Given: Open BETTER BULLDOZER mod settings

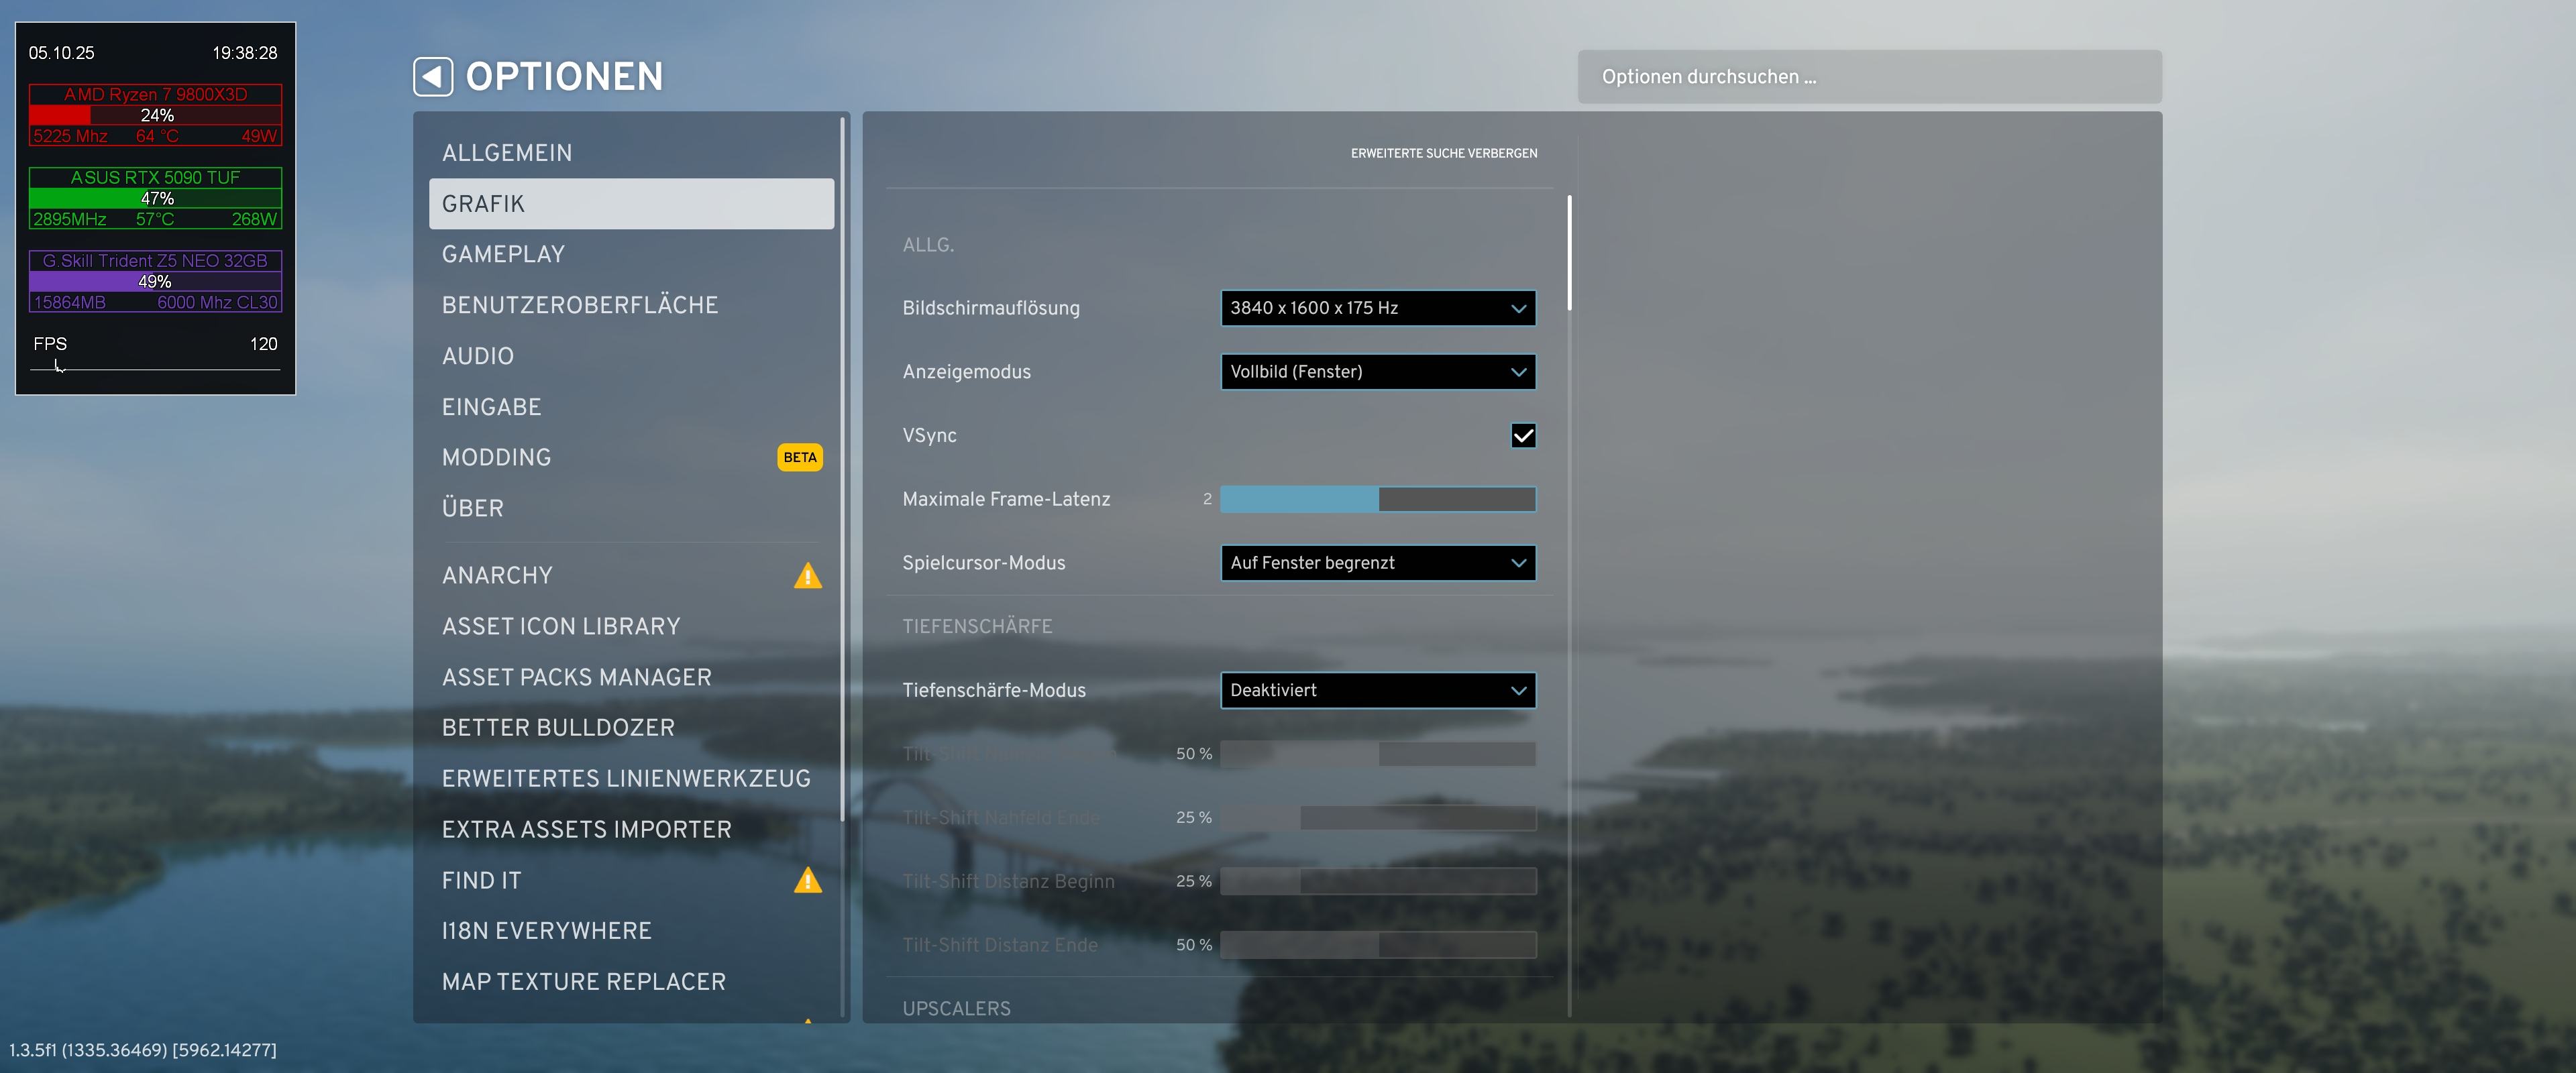Looking at the screenshot, I should pyautogui.click(x=558, y=728).
